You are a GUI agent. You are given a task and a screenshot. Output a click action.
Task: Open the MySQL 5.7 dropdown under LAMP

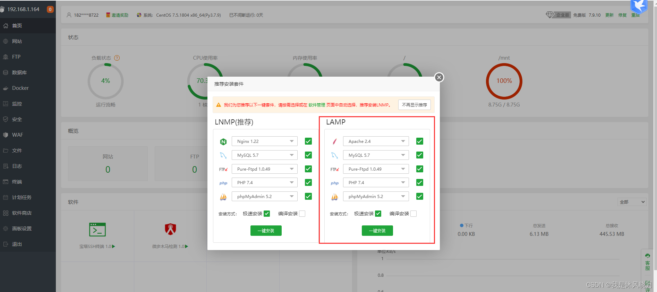(376, 155)
